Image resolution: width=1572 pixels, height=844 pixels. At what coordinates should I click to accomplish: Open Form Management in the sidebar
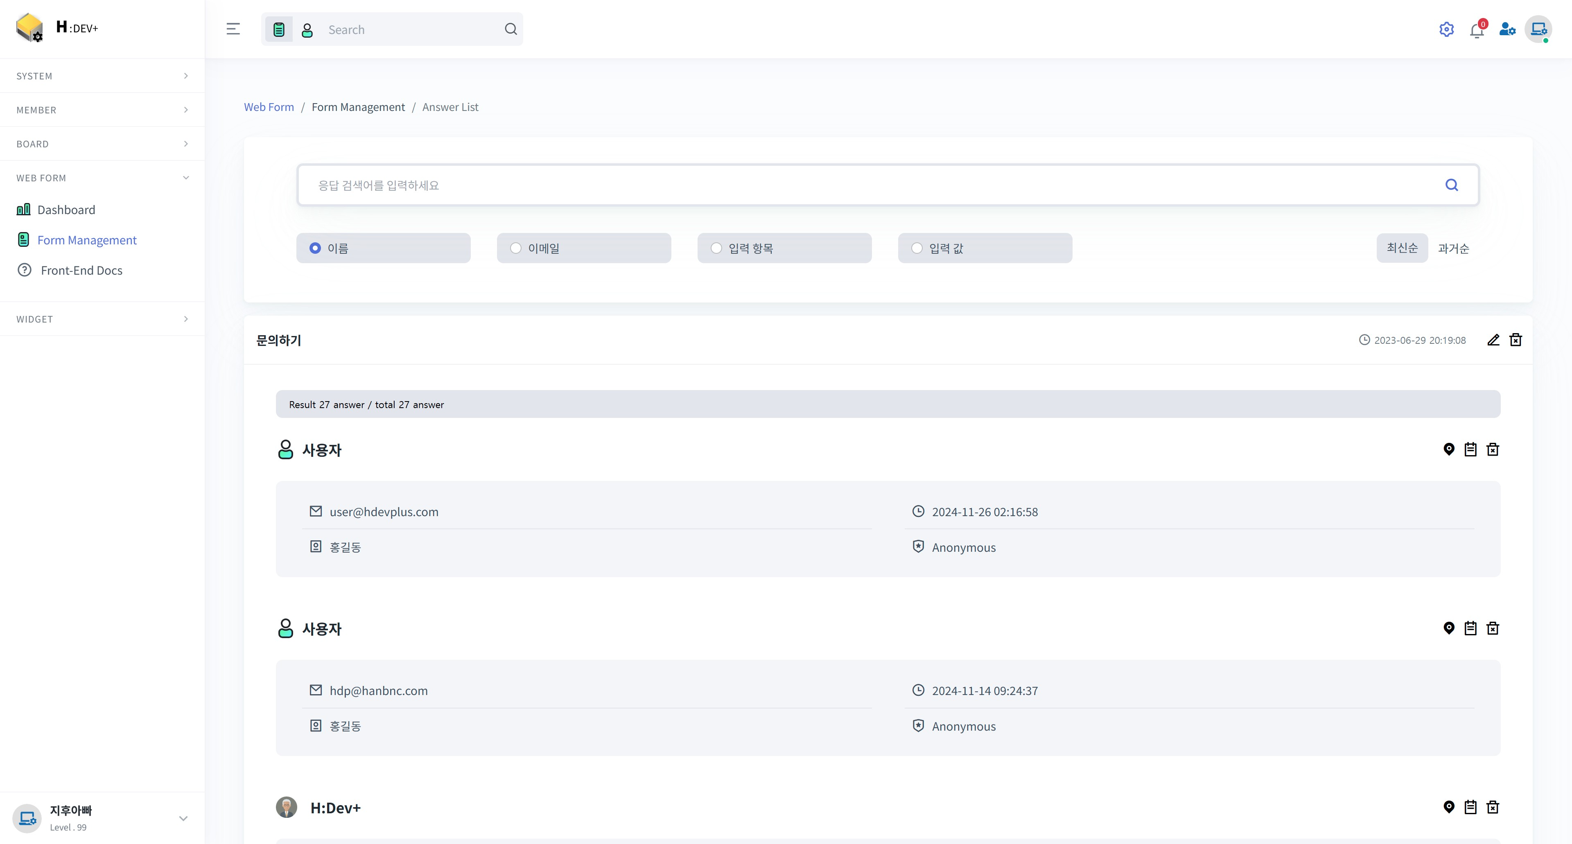[87, 240]
